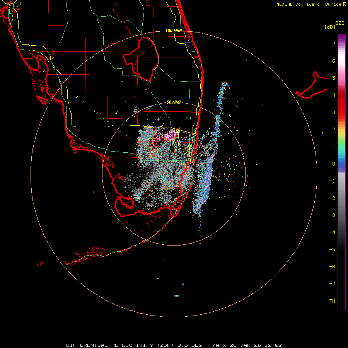This screenshot has height=348, width=348.
Task: Click the -4 value on color scale
Action: pos(332,232)
